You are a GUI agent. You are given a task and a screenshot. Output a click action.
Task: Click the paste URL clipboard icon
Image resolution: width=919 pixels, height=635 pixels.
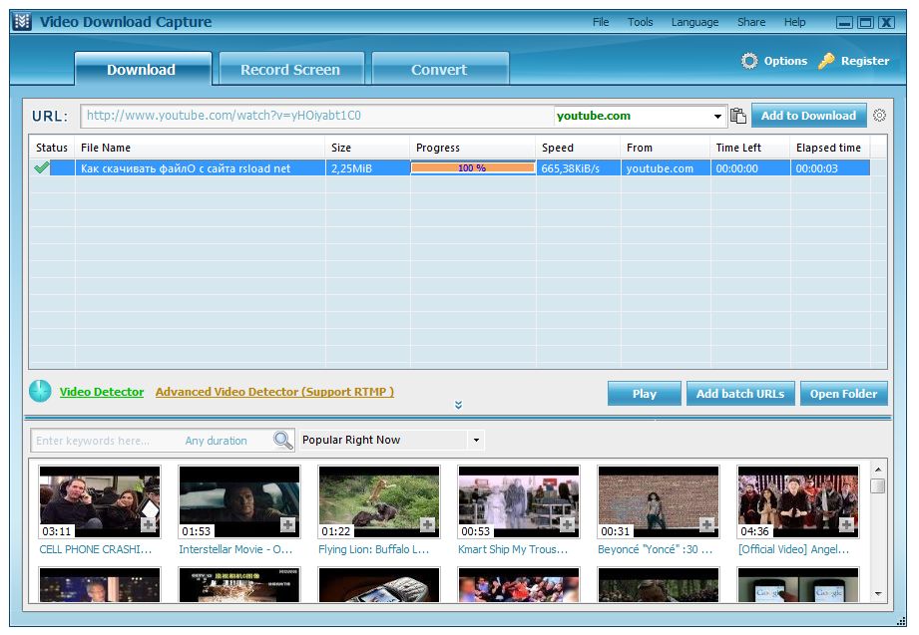[x=738, y=116]
